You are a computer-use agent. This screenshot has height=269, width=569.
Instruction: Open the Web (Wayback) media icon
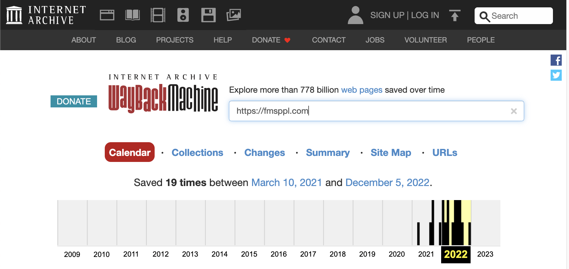click(107, 15)
